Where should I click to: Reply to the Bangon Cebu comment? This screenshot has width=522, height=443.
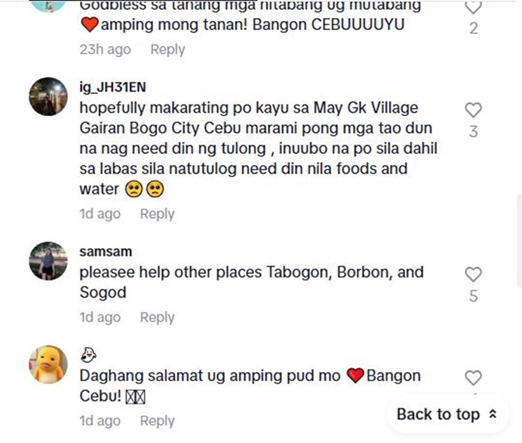coord(157,421)
